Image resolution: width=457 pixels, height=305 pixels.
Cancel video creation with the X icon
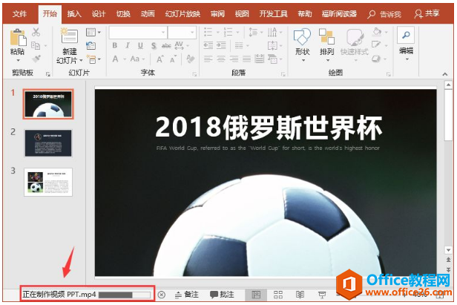pos(162,295)
